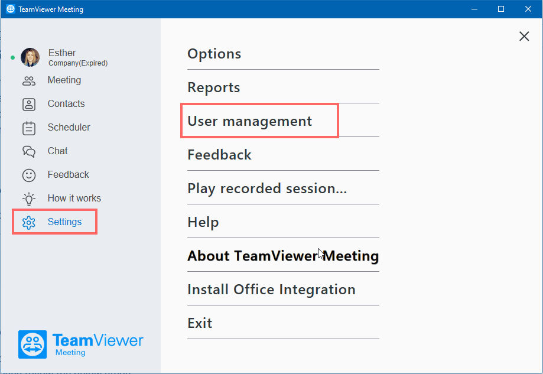This screenshot has height=374, width=543.
Task: Click the Scheduler calendar icon
Action: (x=29, y=128)
